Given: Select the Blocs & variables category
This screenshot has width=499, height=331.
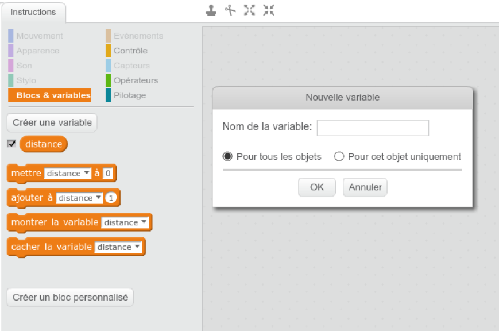Looking at the screenshot, I should pos(49,95).
